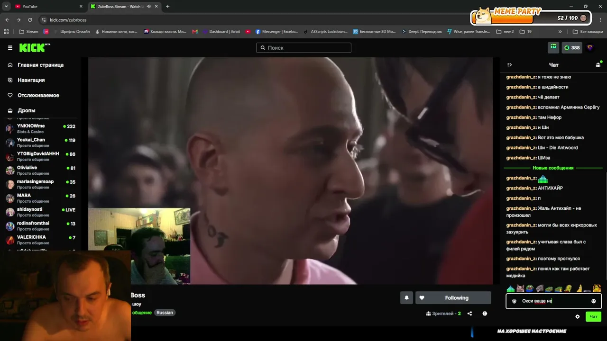Mute the ZubrBoss tab via speaker icon
The width and height of the screenshot is (607, 341).
pyautogui.click(x=148, y=7)
